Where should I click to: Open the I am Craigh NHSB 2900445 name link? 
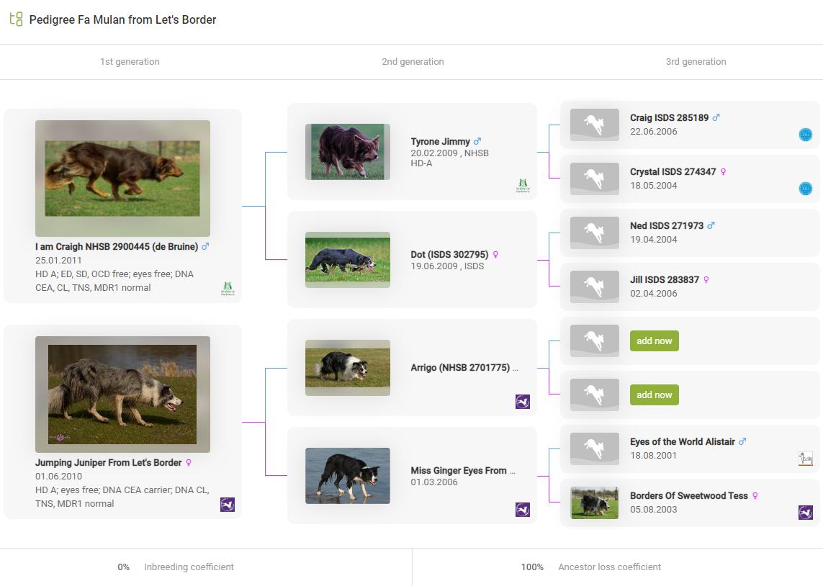[x=116, y=247]
